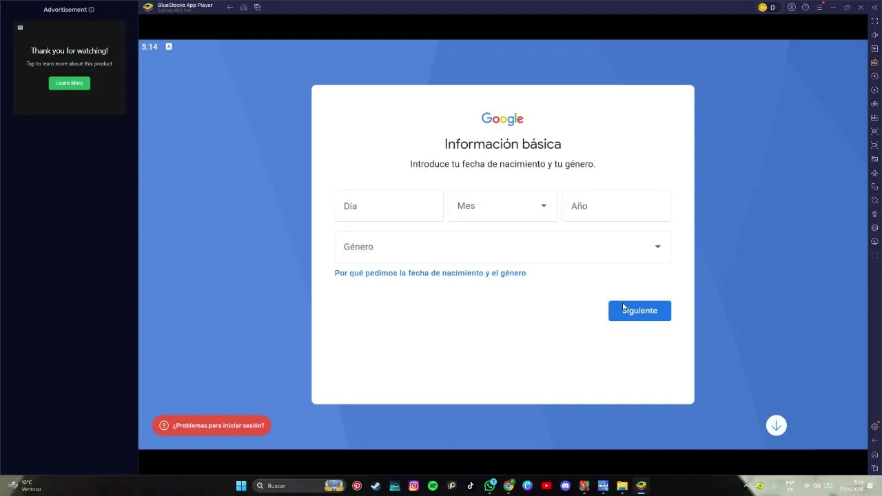
Task: Open the BlueStacks coins counter
Action: coord(767,8)
